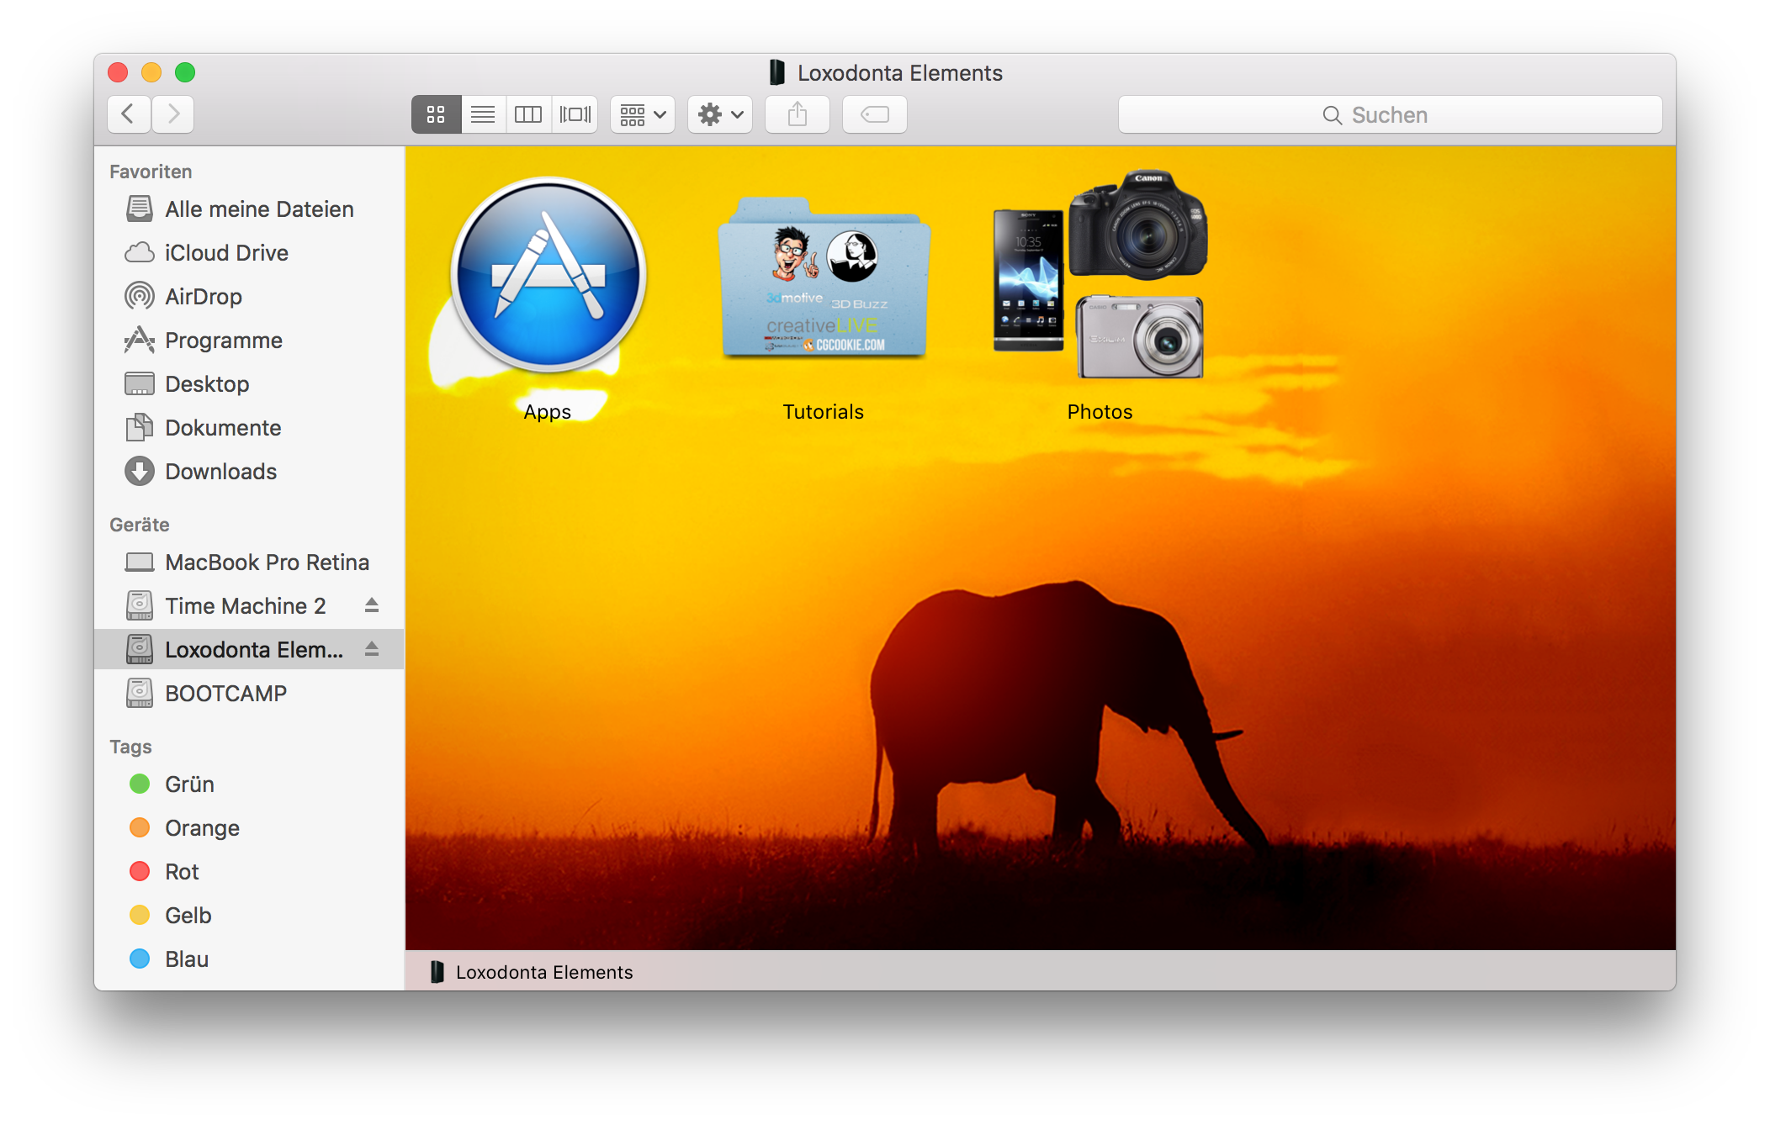Click the Share toolbar button
Viewport: 1770px width, 1125px height.
pos(797,114)
